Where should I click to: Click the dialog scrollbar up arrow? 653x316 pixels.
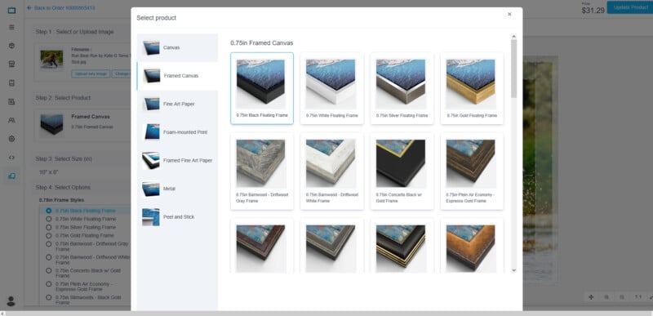513,37
